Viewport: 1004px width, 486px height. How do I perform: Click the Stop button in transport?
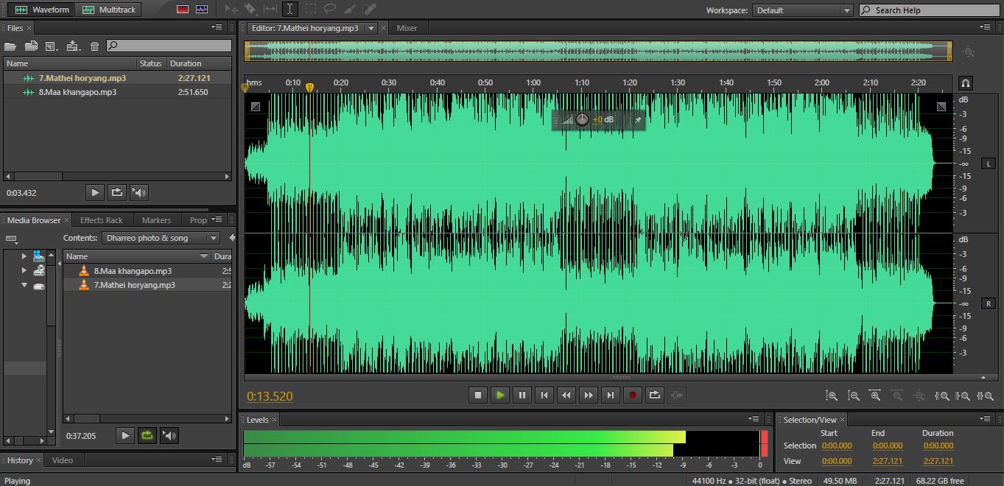(478, 395)
